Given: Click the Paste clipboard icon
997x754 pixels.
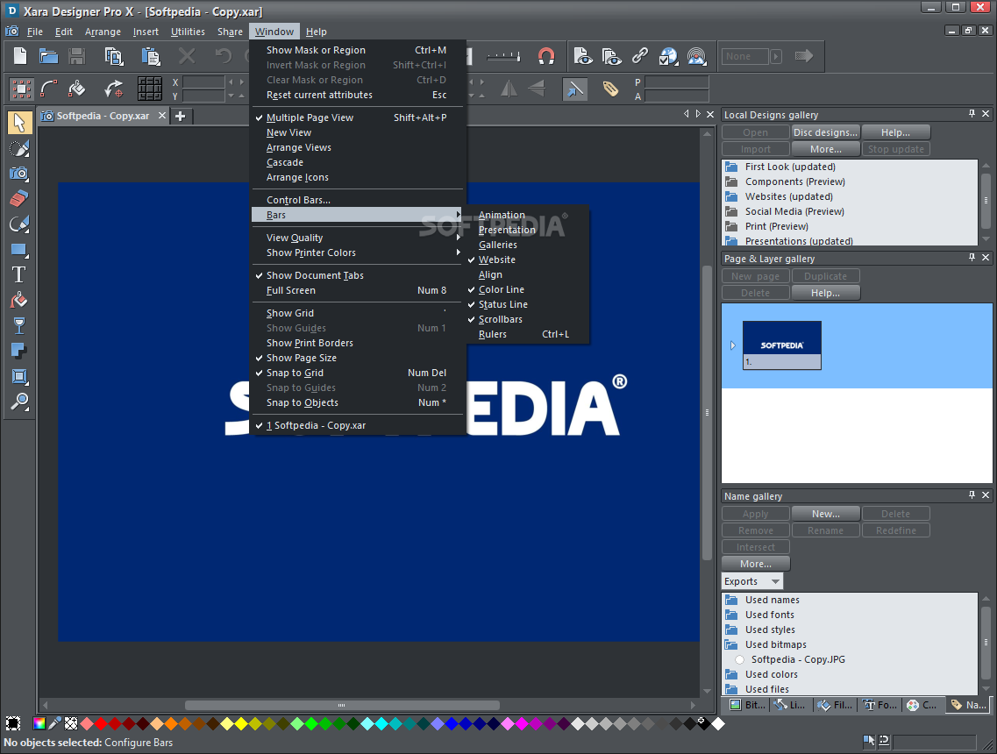Looking at the screenshot, I should 151,56.
